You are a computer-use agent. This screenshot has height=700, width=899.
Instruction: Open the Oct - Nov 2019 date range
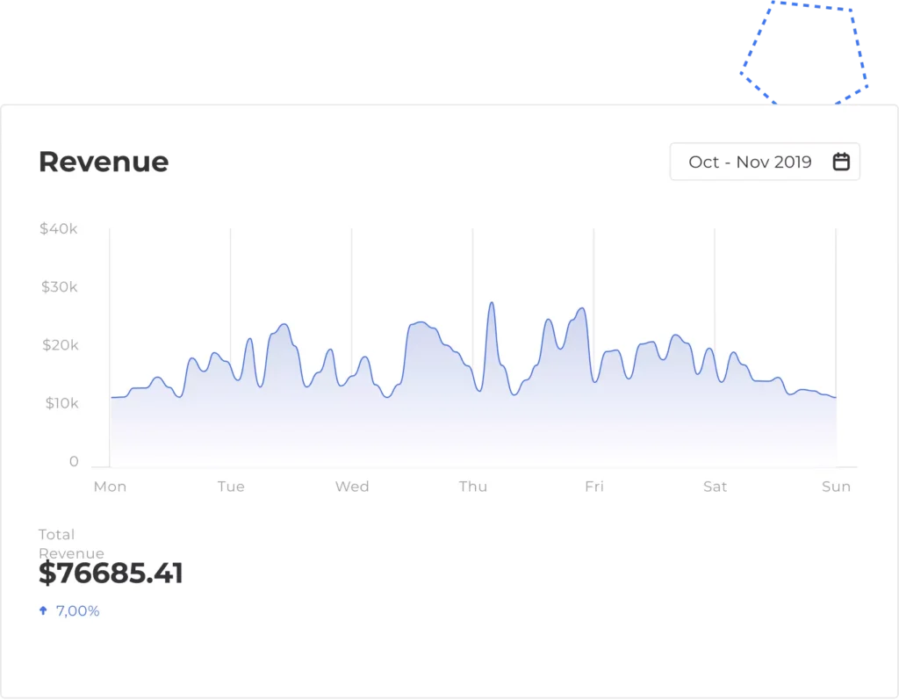point(750,162)
